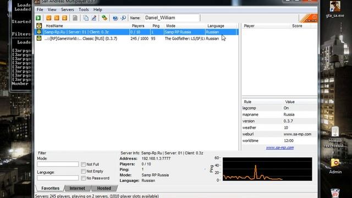Click the orange Add Server checkmark icon
Image resolution: width=352 pixels, height=198 pixels.
coord(49,18)
